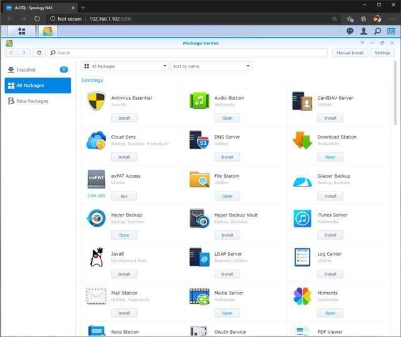Click the Hyper Backup icon
Viewport: 401px width, 337px height.
click(x=96, y=218)
